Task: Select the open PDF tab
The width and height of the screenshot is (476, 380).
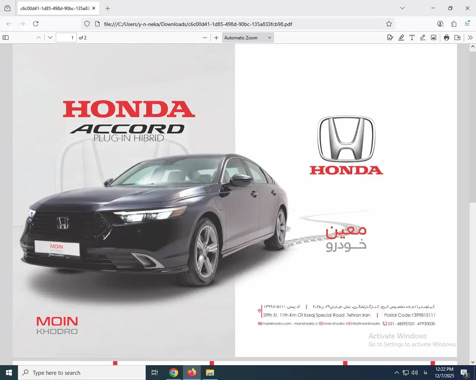Action: 55,8
